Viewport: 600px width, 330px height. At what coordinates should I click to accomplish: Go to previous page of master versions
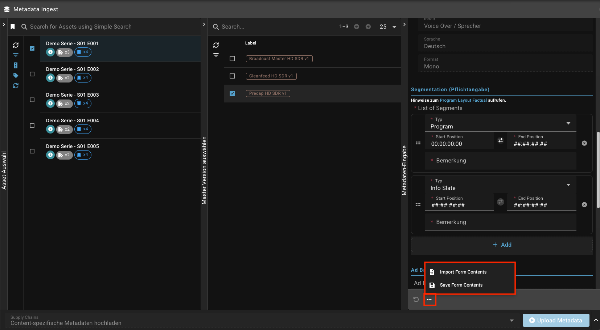click(x=357, y=27)
